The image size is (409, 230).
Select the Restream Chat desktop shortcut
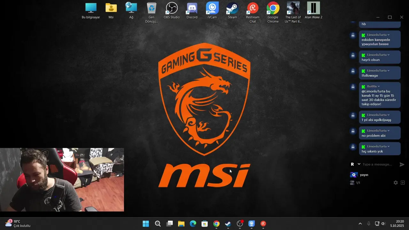(253, 13)
